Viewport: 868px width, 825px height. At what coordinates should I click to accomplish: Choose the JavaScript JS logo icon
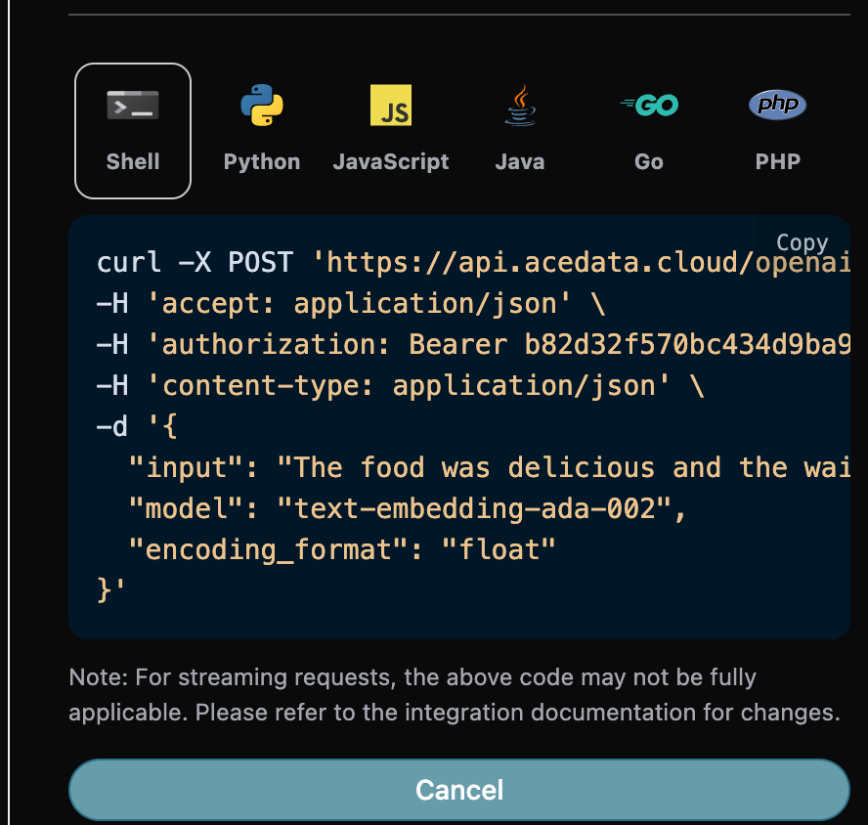[391, 106]
